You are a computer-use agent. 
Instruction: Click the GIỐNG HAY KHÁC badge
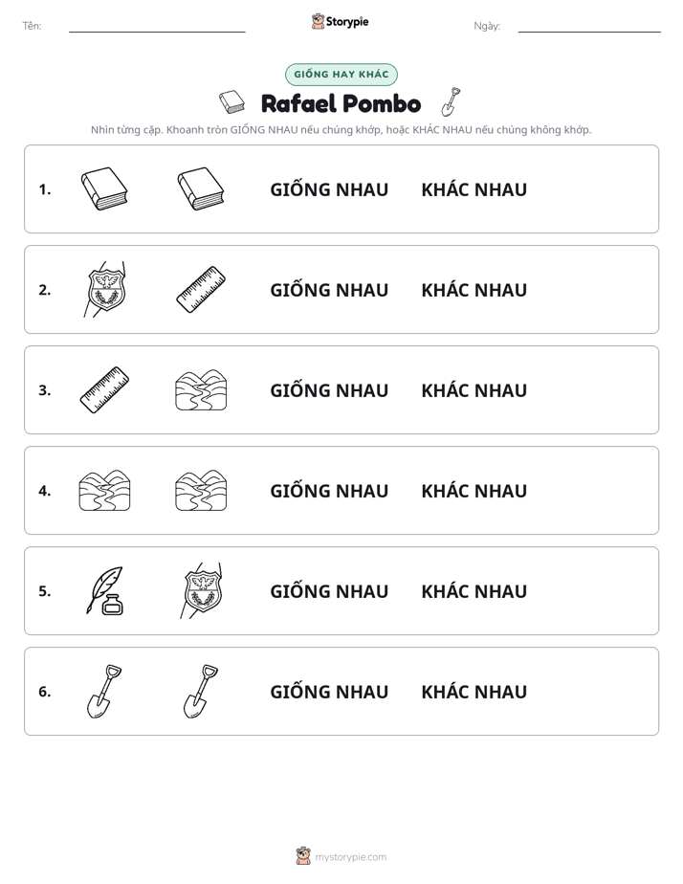click(x=341, y=75)
